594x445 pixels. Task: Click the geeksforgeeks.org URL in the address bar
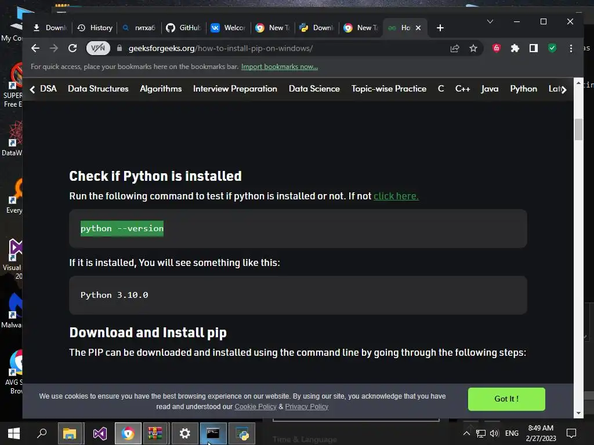pos(220,49)
